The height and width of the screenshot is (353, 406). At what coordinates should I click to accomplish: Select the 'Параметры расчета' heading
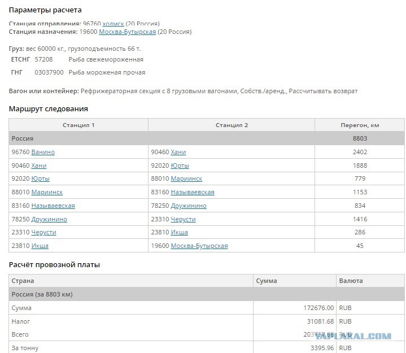45,10
